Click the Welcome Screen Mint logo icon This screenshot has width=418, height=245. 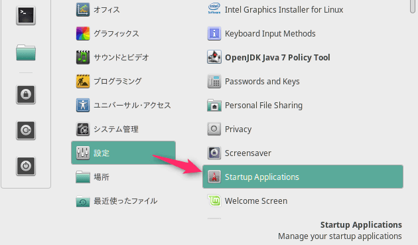point(214,201)
